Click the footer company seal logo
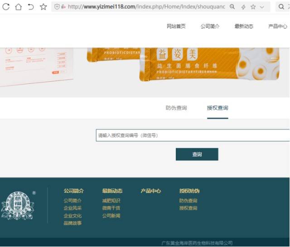 pyautogui.click(x=18, y=206)
